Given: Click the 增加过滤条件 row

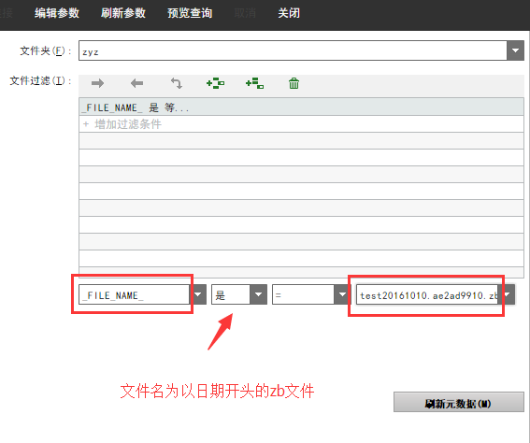Looking at the screenshot, I should pos(301,124).
